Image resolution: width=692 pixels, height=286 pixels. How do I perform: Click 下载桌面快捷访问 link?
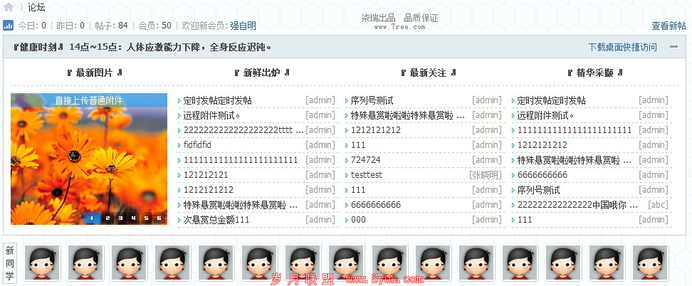[623, 47]
